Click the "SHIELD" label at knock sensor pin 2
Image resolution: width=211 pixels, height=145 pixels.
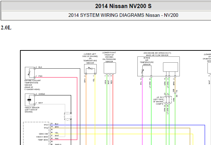[x=42, y=94]
